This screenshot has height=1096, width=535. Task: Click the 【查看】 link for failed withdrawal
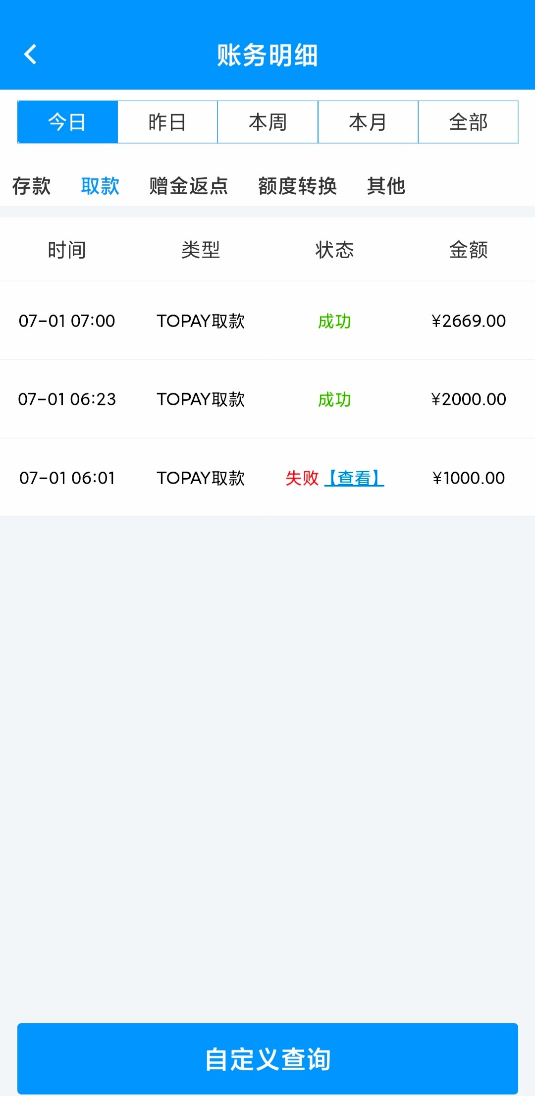coord(354,478)
